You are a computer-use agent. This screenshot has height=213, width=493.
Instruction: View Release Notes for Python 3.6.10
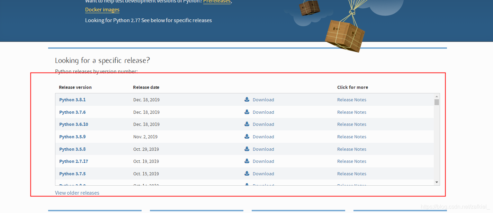click(352, 124)
